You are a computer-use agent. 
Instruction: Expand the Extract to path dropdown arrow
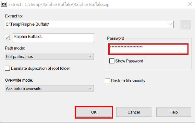coord(170,24)
